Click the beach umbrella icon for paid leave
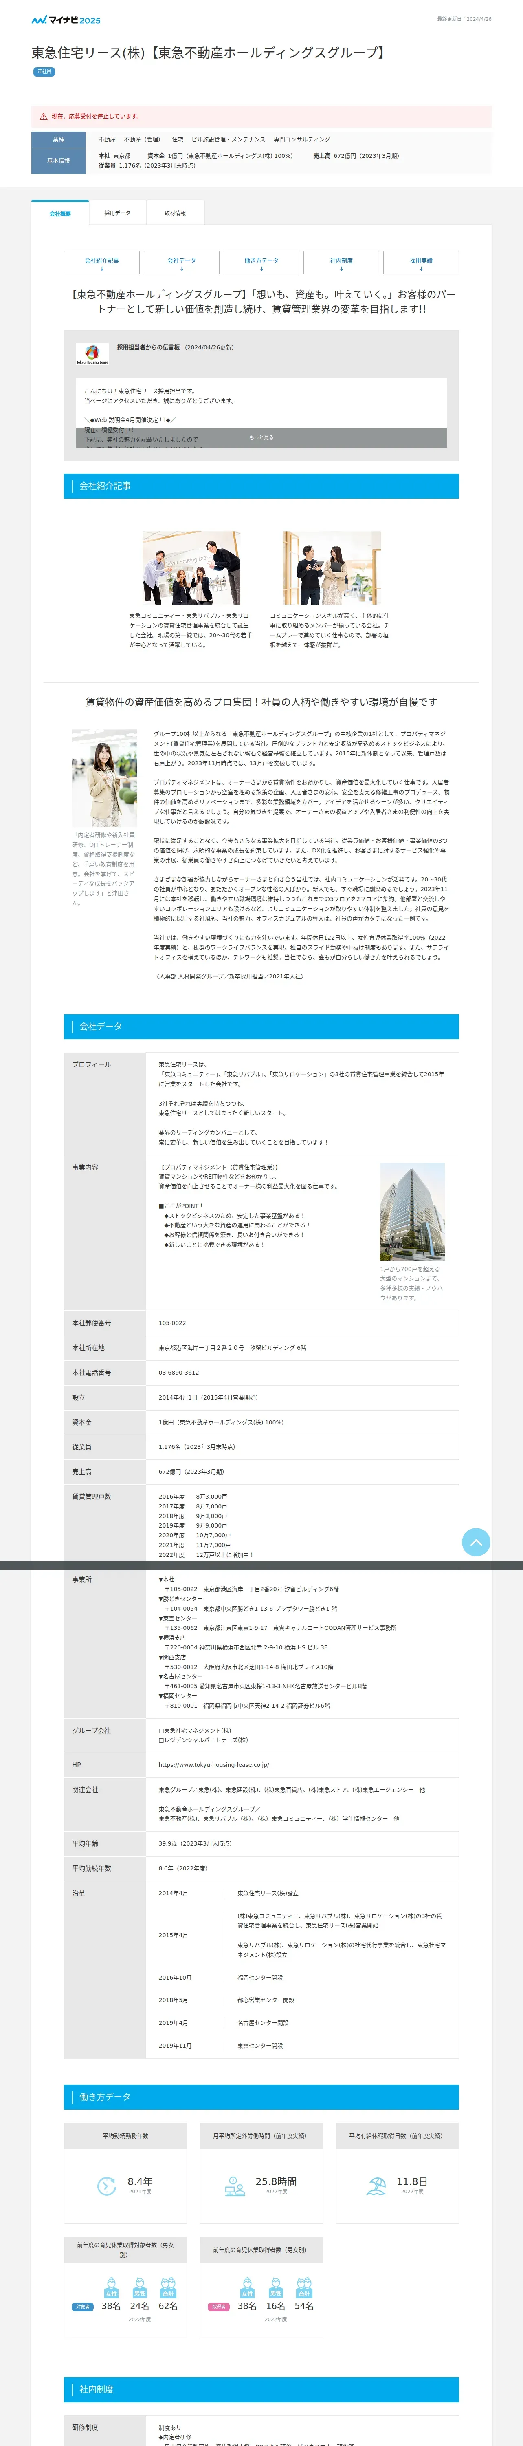 coord(377,2186)
